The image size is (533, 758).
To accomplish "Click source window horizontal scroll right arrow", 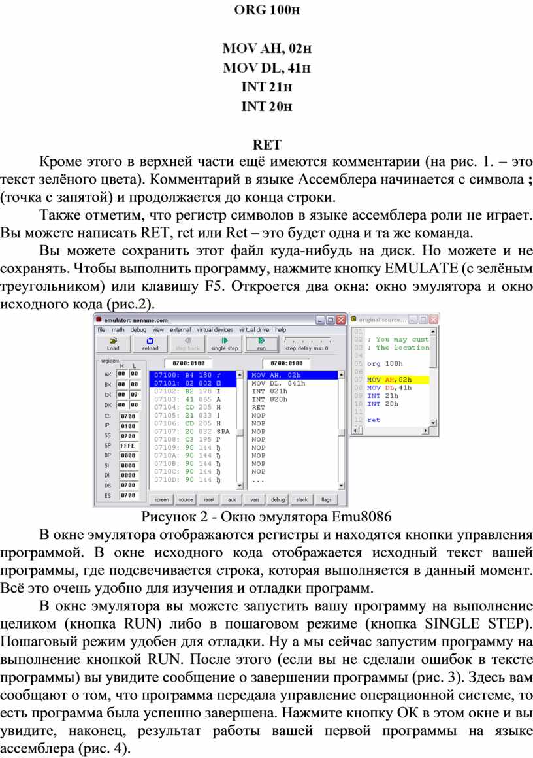I will tap(426, 430).
